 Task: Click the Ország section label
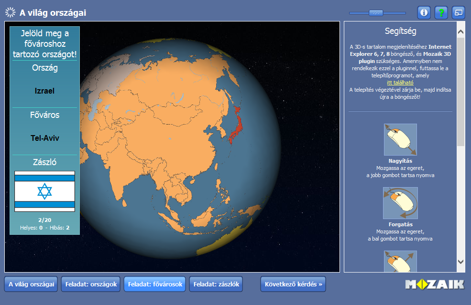(45, 68)
